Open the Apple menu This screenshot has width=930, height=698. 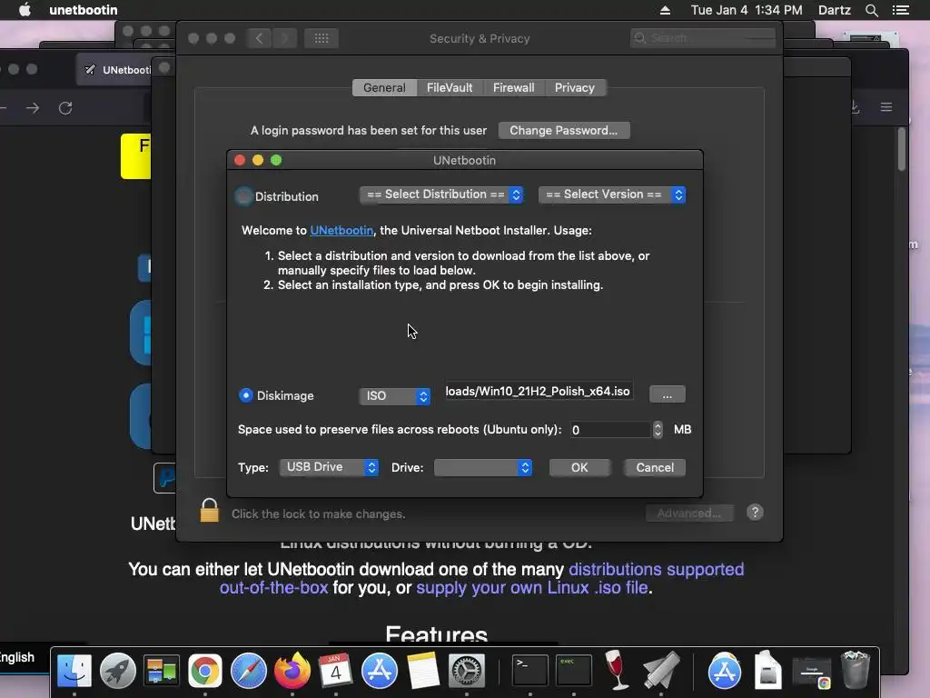coord(25,10)
